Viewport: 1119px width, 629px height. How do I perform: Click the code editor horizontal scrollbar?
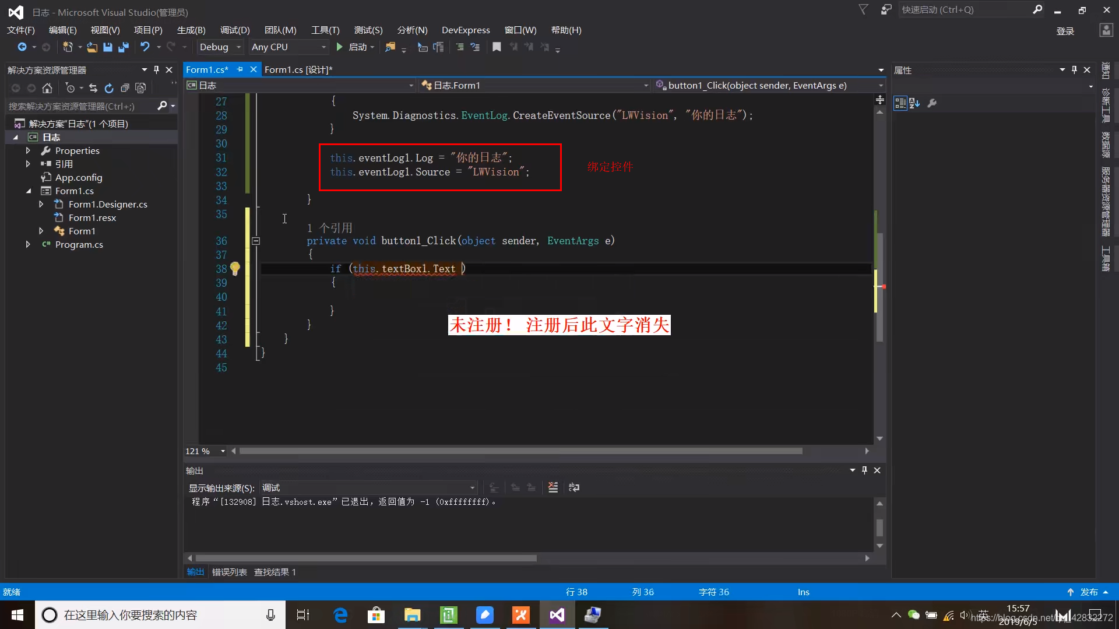520,451
